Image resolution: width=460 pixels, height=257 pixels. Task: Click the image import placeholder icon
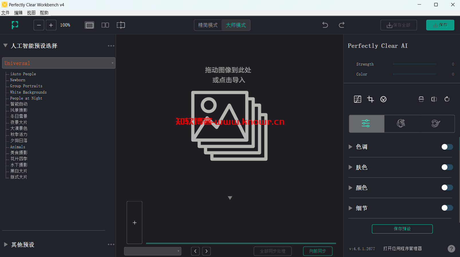coord(229,126)
